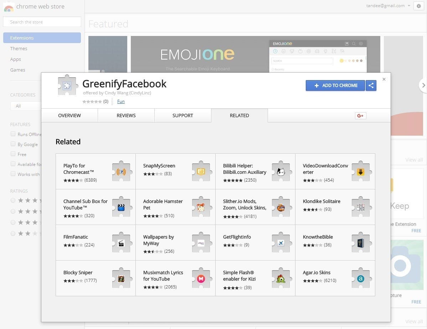Open the Blocky Sniper extension icon
The height and width of the screenshot is (329, 427).
coord(122,278)
